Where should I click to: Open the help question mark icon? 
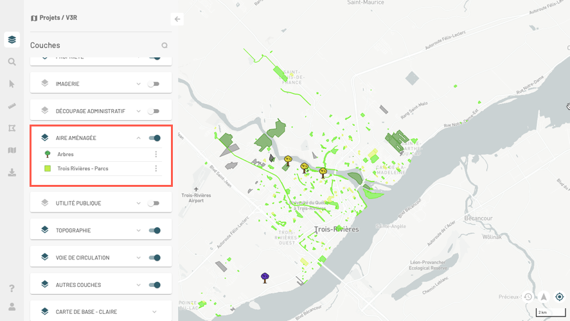12,288
